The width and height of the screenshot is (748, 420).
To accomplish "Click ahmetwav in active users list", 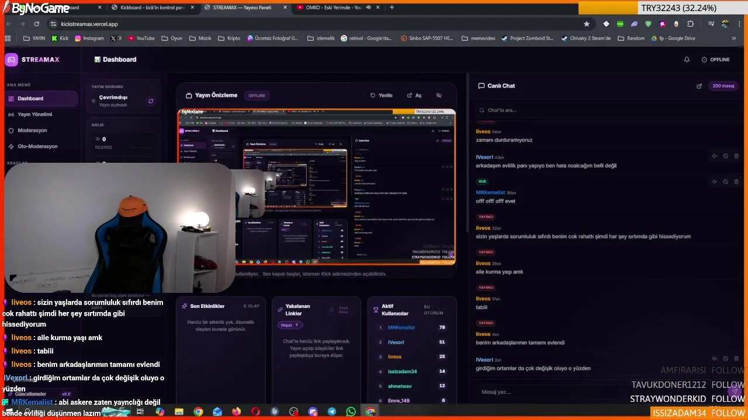I will click(400, 386).
